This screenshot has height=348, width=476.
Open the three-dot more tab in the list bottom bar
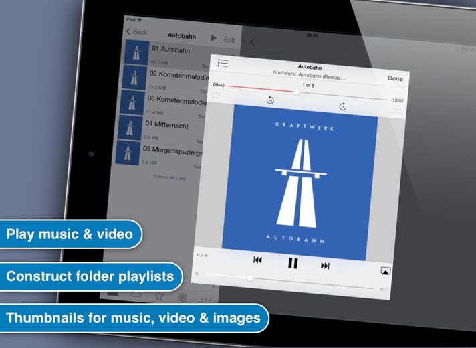click(x=205, y=300)
